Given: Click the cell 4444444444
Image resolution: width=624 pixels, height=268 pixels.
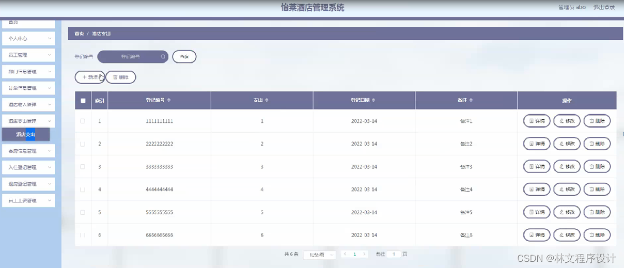Looking at the screenshot, I should 159,190.
